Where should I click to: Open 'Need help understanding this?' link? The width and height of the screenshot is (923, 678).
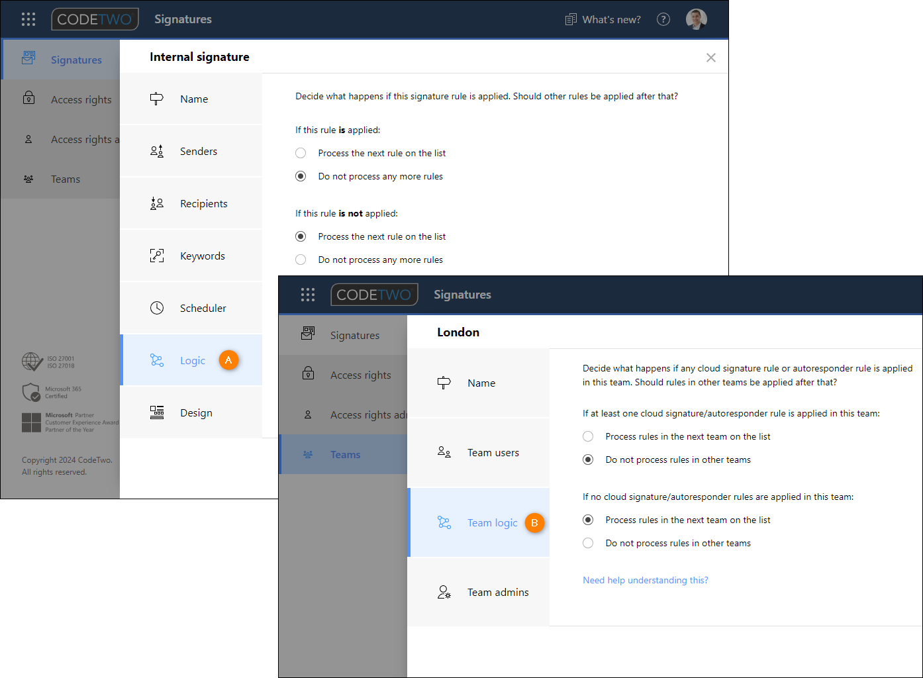646,580
